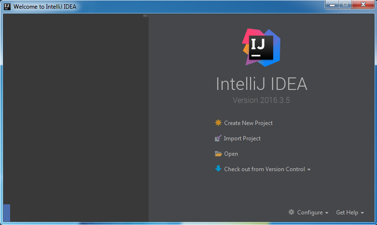Click the Configure gear icon
Screen dimensions: 377x225
(x=291, y=212)
